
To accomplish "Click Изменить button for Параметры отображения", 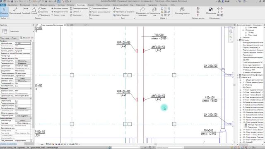I will (x=23, y=63).
